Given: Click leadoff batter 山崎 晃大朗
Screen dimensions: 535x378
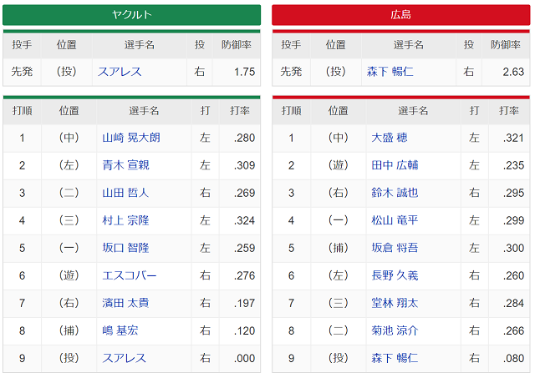Looking at the screenshot, I should click(131, 138).
